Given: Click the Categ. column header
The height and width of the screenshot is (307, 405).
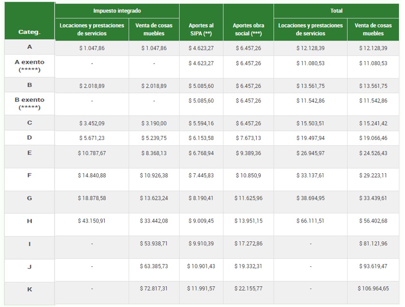Looking at the screenshot, I should tap(29, 32).
